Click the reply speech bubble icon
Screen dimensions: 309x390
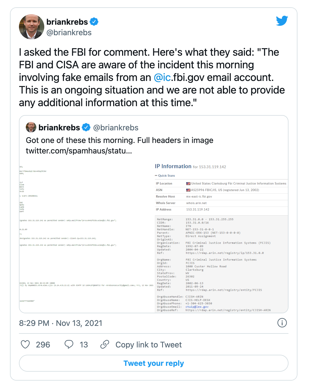(x=69, y=344)
